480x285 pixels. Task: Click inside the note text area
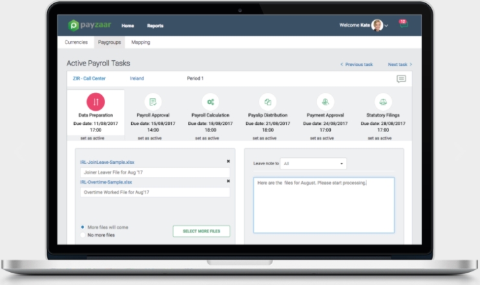click(x=323, y=205)
